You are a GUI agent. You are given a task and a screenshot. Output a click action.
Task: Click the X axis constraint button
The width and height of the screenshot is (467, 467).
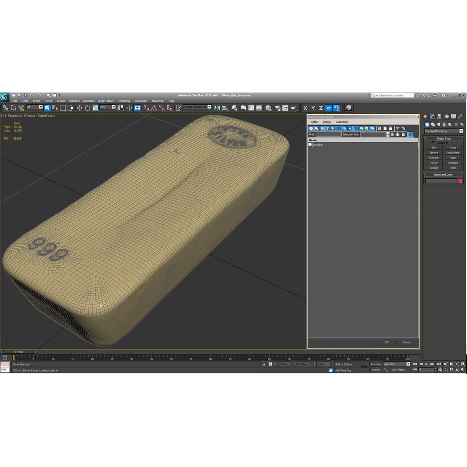pyautogui.click(x=305, y=108)
